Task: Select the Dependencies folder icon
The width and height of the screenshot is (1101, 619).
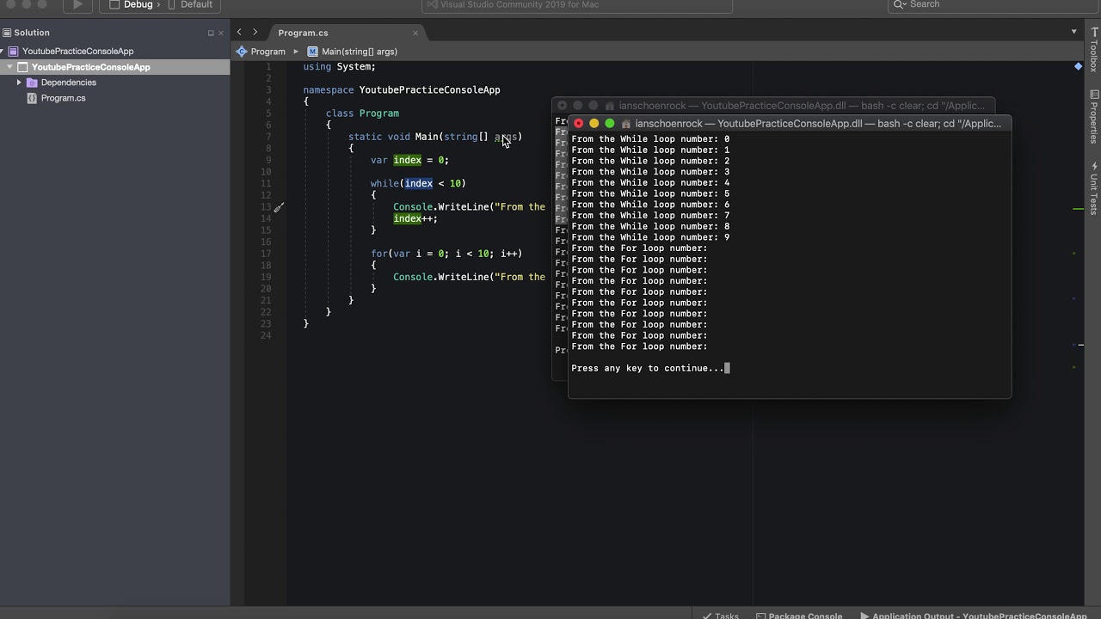Action: 32,83
